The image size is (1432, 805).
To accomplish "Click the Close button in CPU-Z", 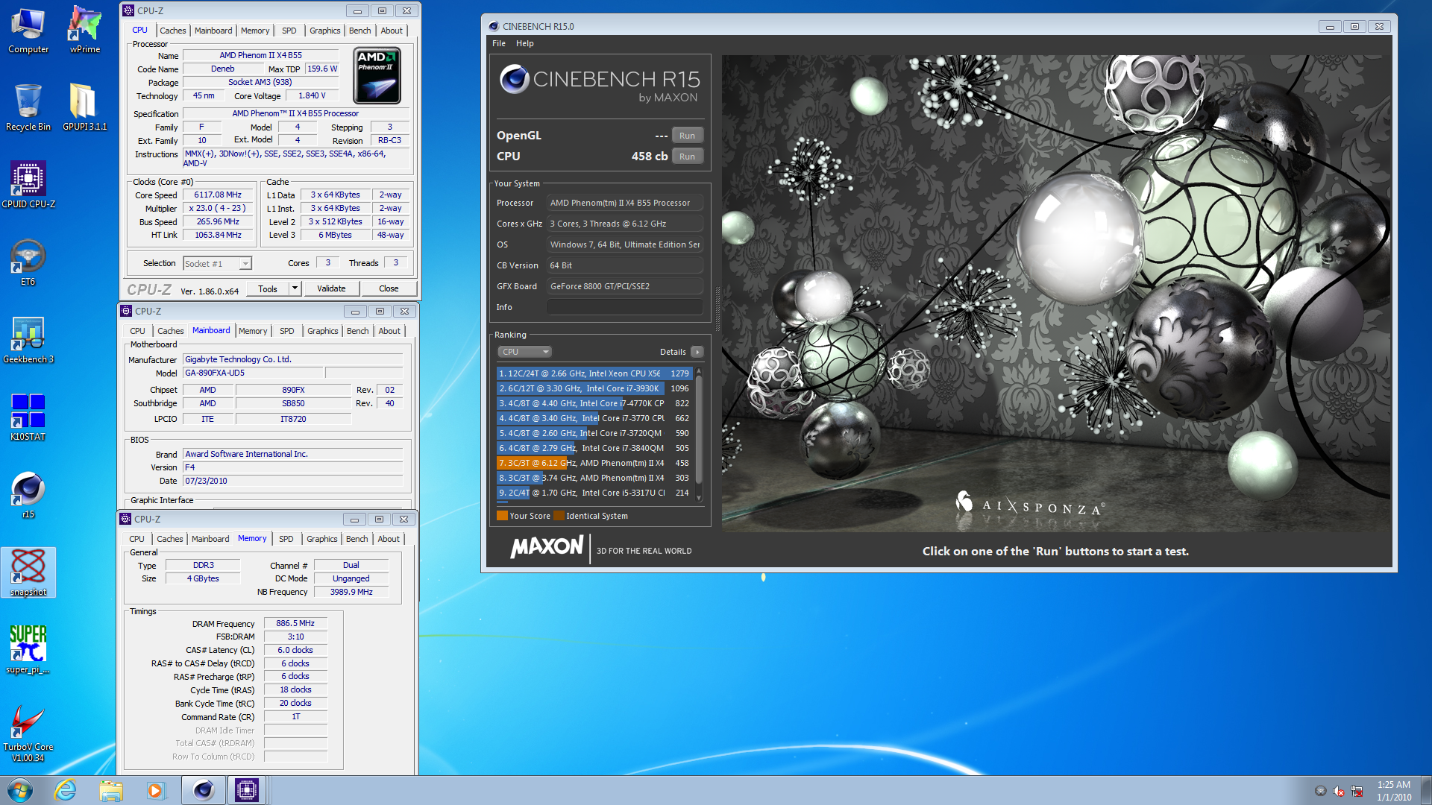I will (x=389, y=288).
